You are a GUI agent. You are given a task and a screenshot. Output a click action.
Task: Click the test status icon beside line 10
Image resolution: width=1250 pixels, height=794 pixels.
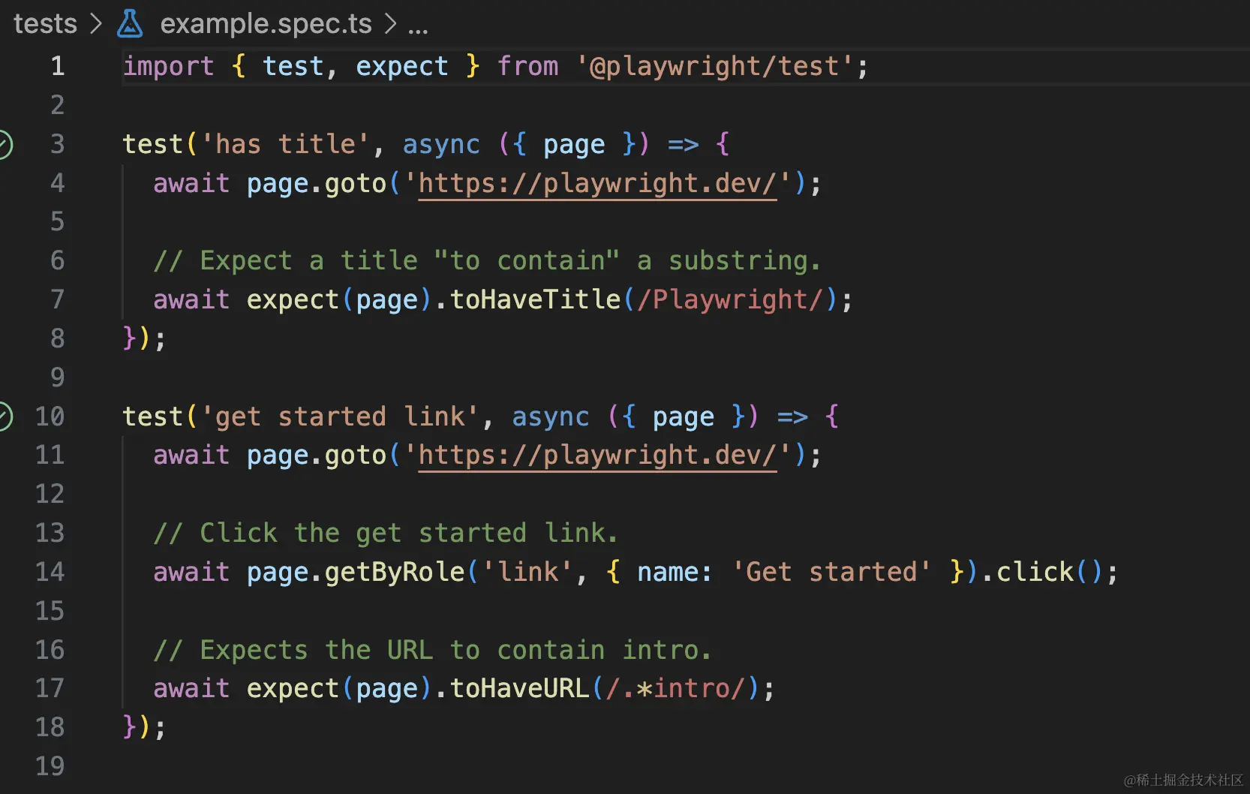pyautogui.click(x=4, y=417)
